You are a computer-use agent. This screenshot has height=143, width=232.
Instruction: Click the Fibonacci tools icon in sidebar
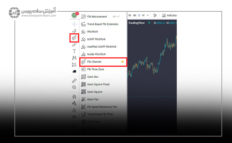[74, 38]
